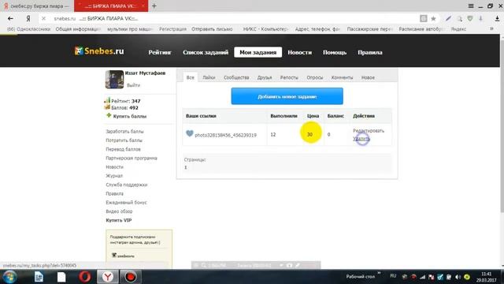The height and width of the screenshot is (284, 504).
Task: Click the pen extension icon
Action: 448,19
